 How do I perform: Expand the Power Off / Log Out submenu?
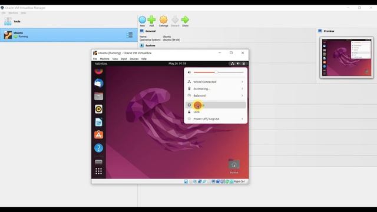click(x=216, y=119)
